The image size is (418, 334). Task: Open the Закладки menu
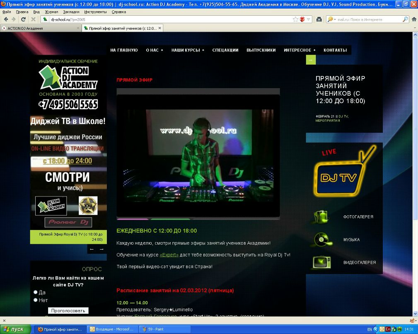(x=71, y=12)
